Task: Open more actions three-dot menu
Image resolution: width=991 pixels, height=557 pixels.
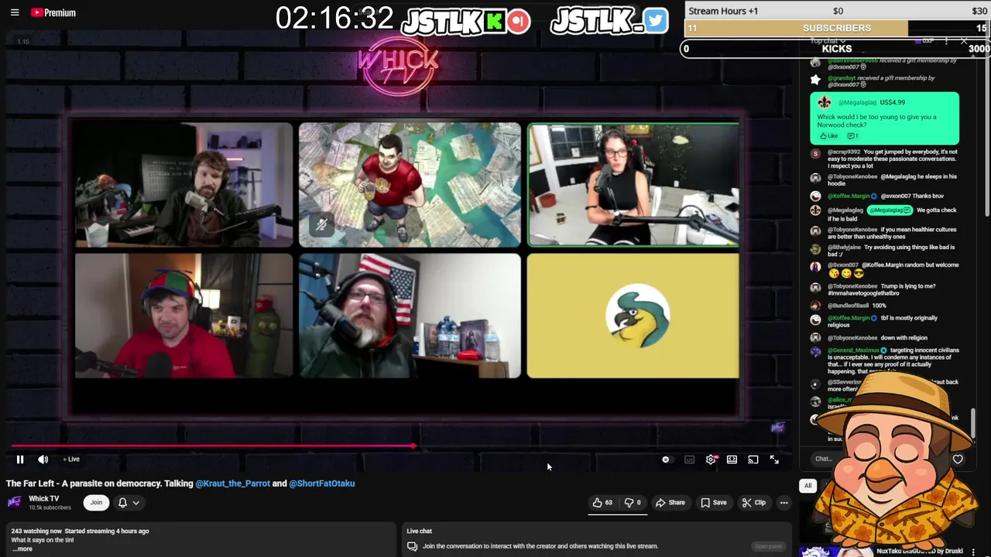Action: (x=784, y=503)
